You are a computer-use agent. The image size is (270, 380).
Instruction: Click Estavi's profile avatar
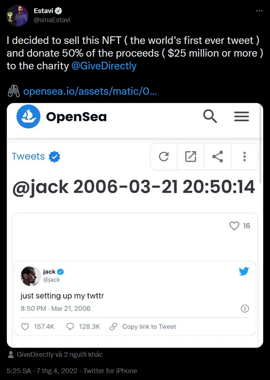pyautogui.click(x=17, y=15)
